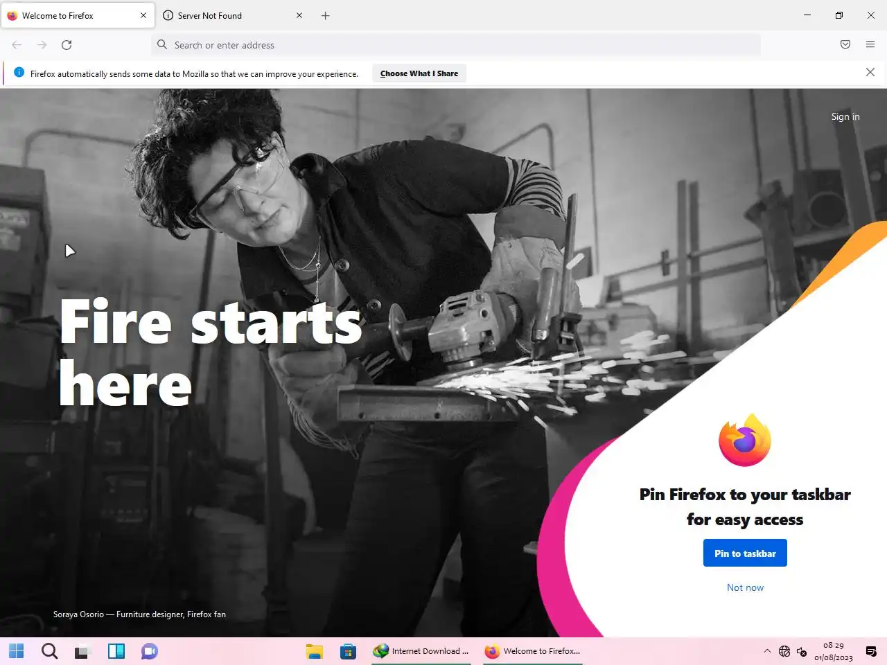
Task: Switch to the Welcome to Firefox tab
Action: [x=78, y=15]
